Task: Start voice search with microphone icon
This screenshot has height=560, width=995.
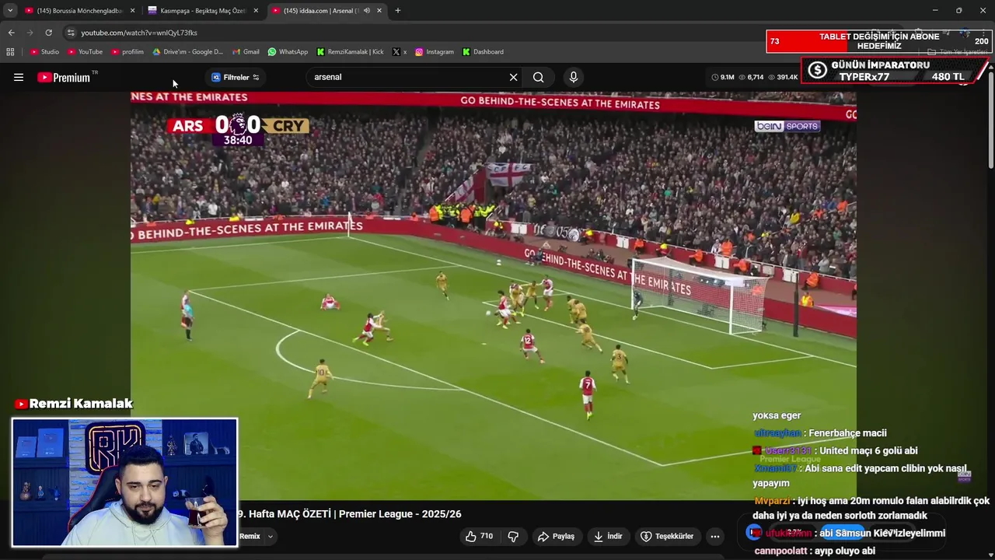Action: [574, 77]
